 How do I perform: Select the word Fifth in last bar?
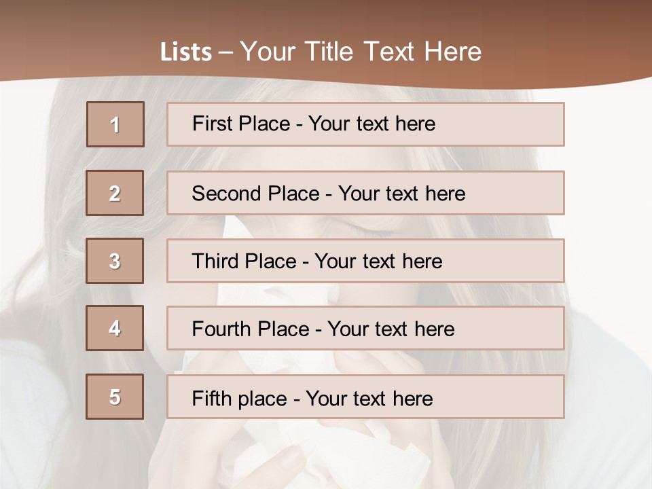click(212, 397)
